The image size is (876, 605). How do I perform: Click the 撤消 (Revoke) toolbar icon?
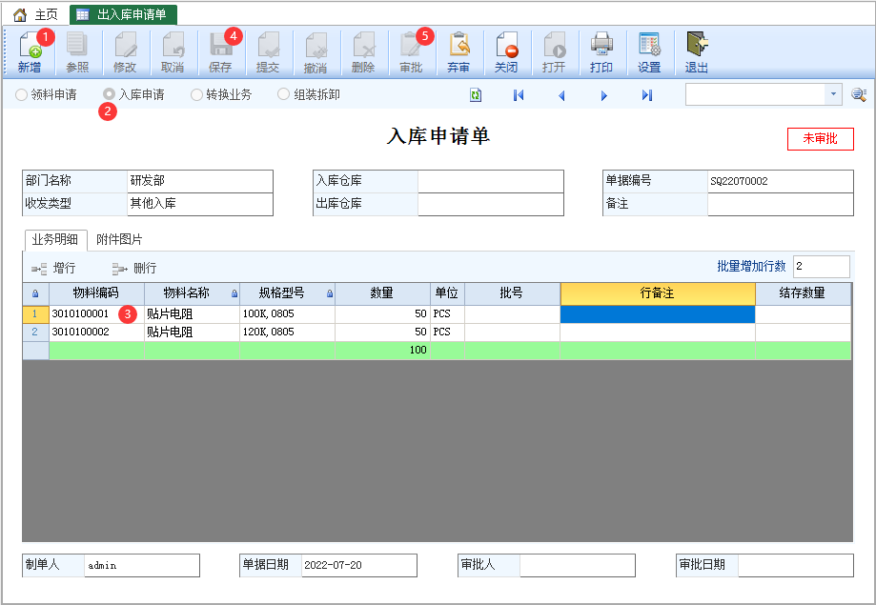[316, 45]
